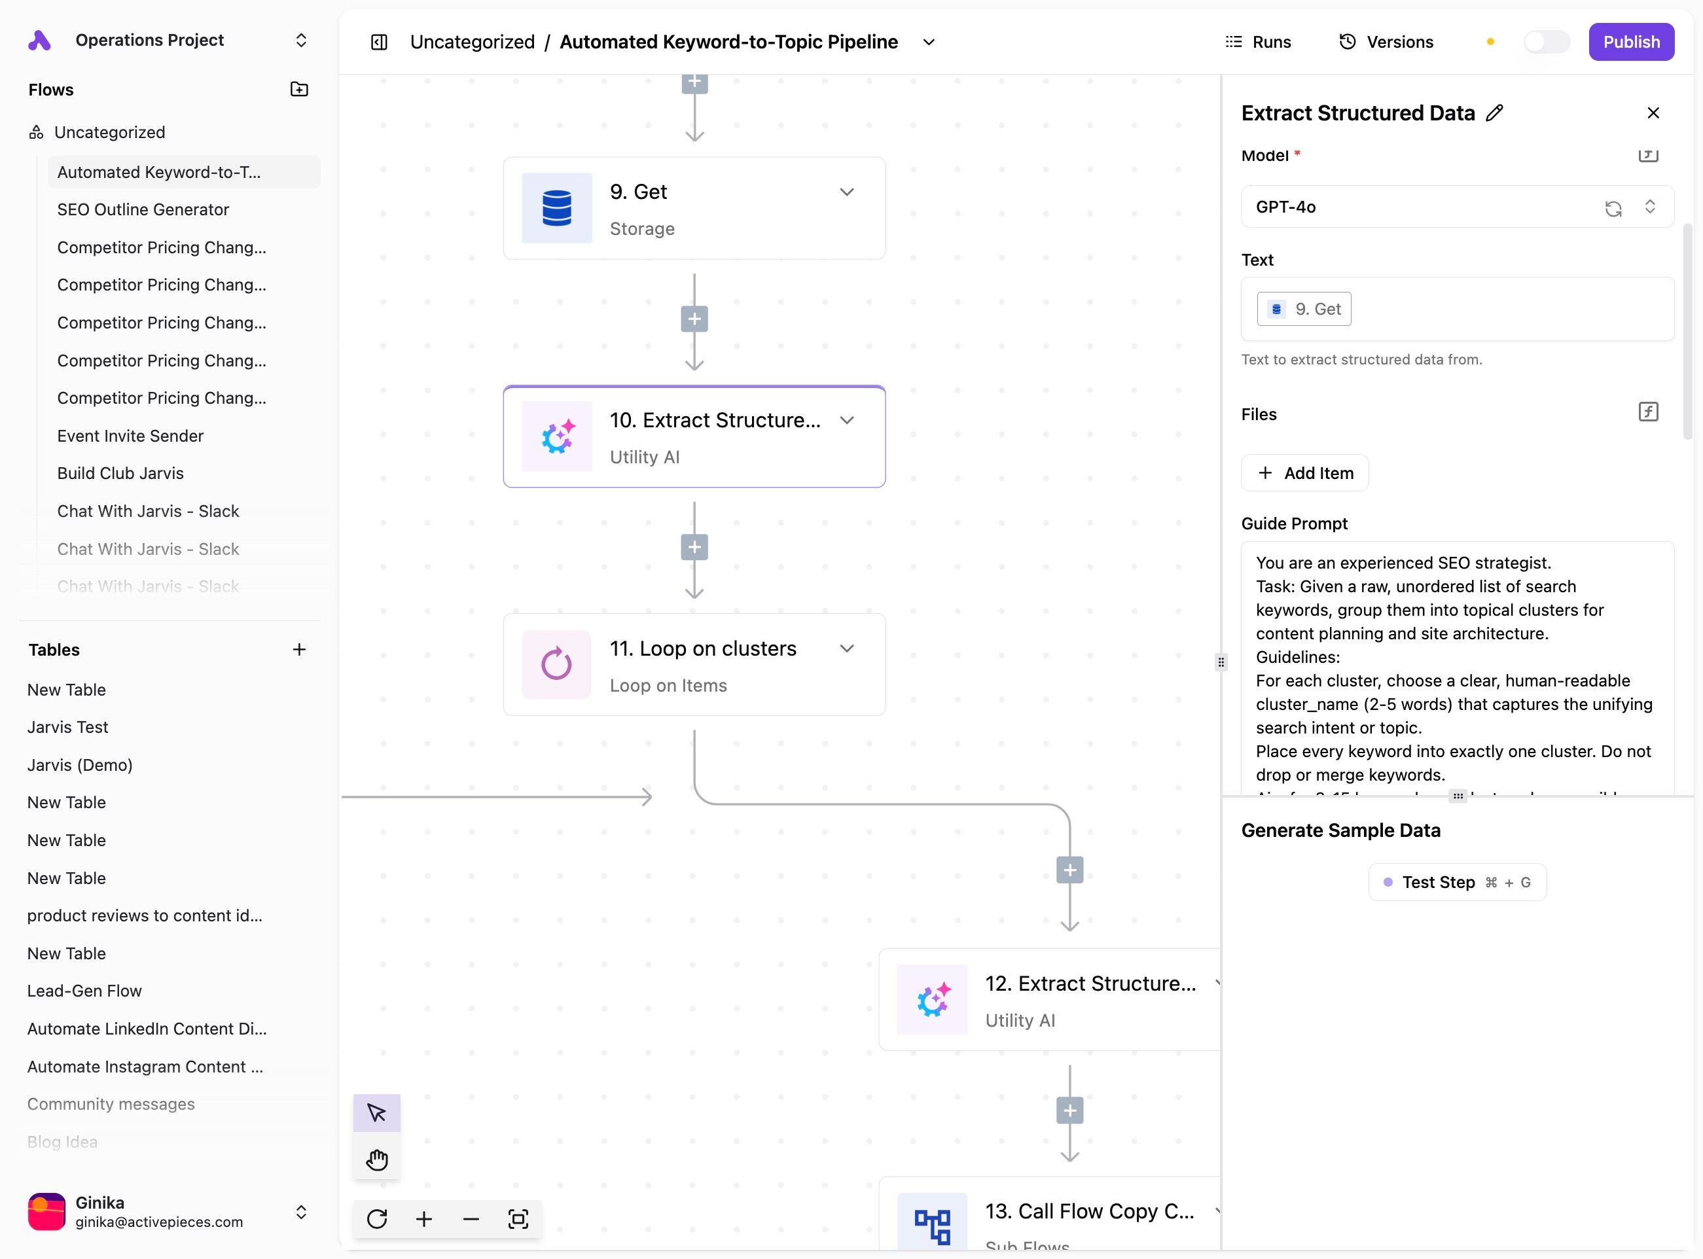This screenshot has height=1259, width=1703.
Task: Click into the Guide Prompt text area
Action: click(1456, 667)
